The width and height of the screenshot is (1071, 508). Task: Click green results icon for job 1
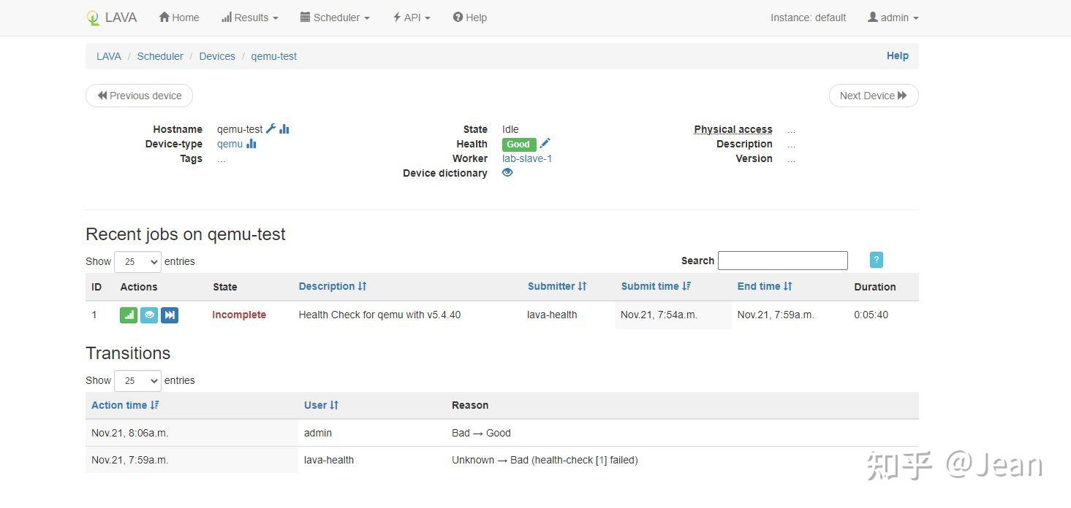point(129,315)
